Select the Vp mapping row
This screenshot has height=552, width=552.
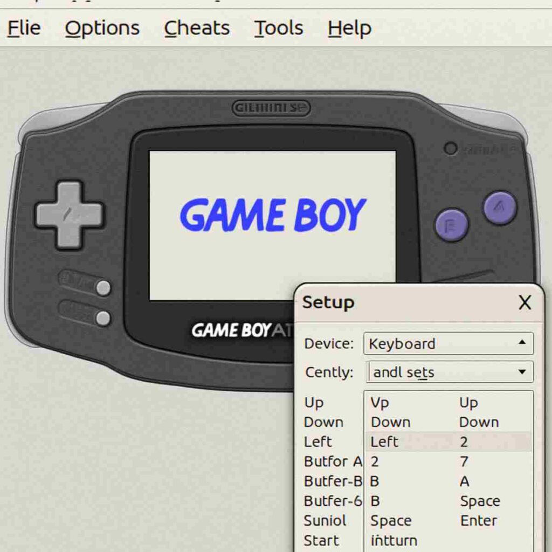(448, 402)
